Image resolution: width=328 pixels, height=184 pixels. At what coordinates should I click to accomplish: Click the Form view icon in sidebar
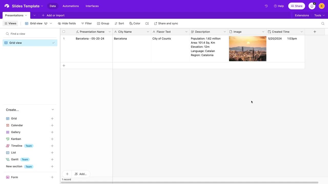[8, 177]
